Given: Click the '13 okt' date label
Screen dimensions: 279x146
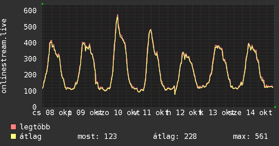Looking at the screenshot, I should 221,113.
